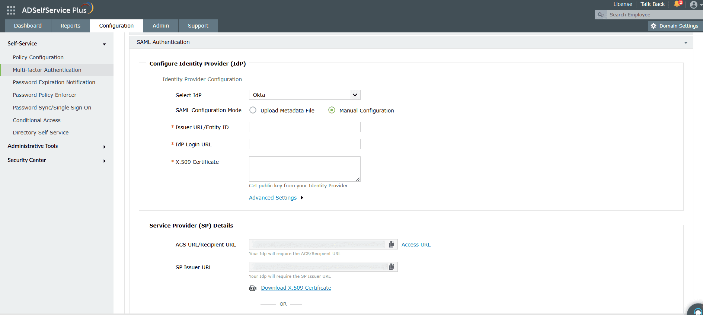Collapse the Self-Service sidebar section
The width and height of the screenshot is (703, 315).
[x=104, y=44]
